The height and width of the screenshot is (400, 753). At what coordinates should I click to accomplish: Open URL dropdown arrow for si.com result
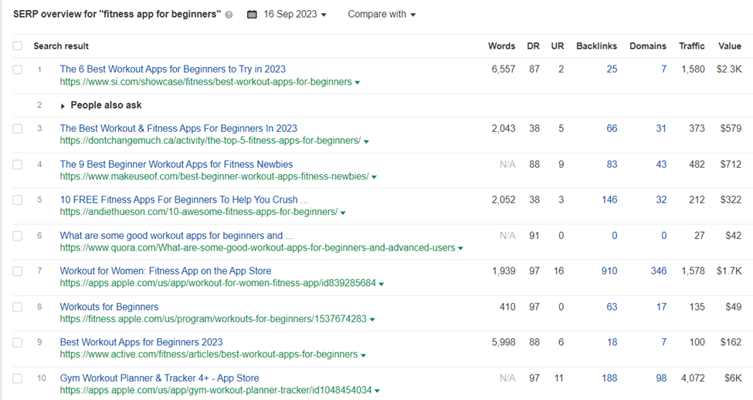(x=358, y=82)
